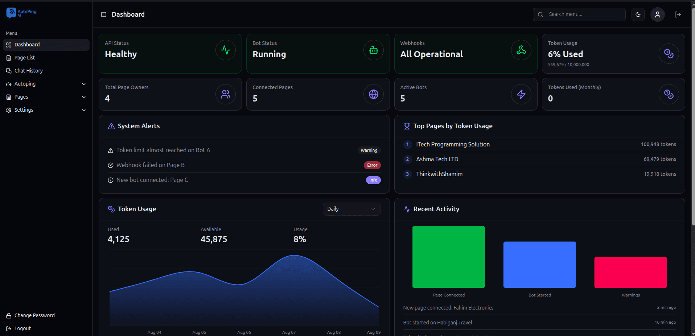
Task: Click the Tokens Used (Monthly) coins icon
Action: [x=669, y=94]
